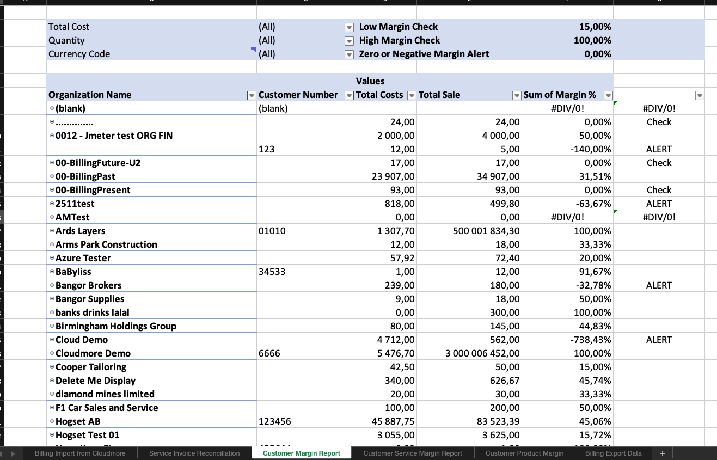Screen dimensions: 717x460
Task: Switch to Billing Import from Cloudmore sheet
Action: tap(80, 453)
